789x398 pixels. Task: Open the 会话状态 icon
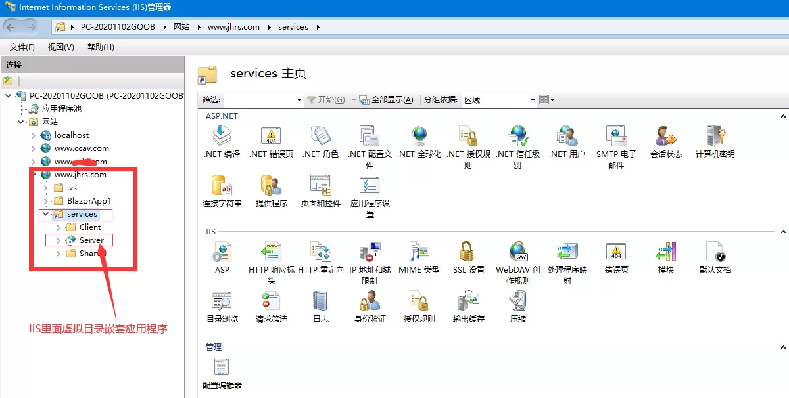coord(665,136)
